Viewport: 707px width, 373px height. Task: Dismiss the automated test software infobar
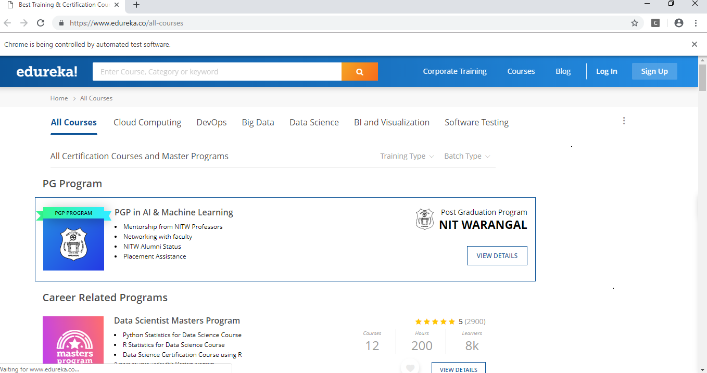[694, 44]
